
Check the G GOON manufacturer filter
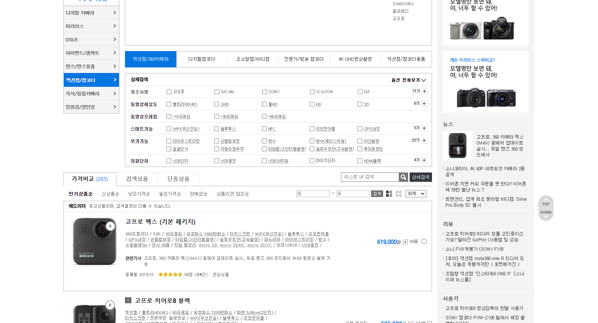312,92
